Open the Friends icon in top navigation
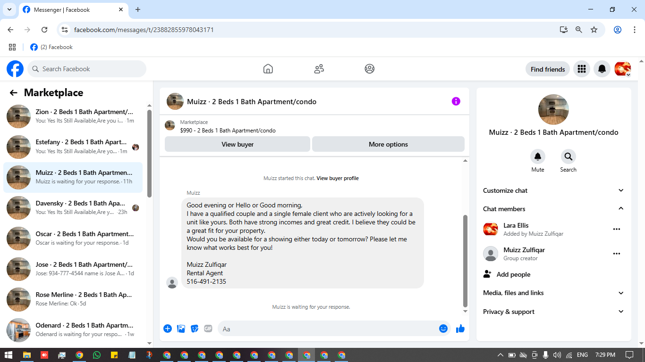 coord(319,69)
